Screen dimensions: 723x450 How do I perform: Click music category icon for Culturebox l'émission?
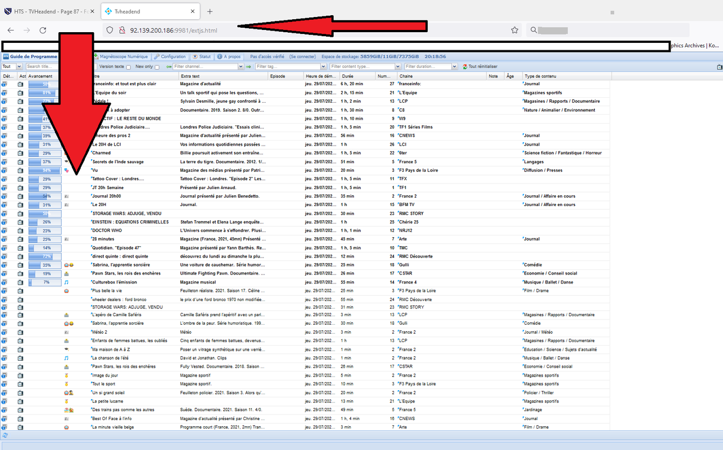click(66, 282)
